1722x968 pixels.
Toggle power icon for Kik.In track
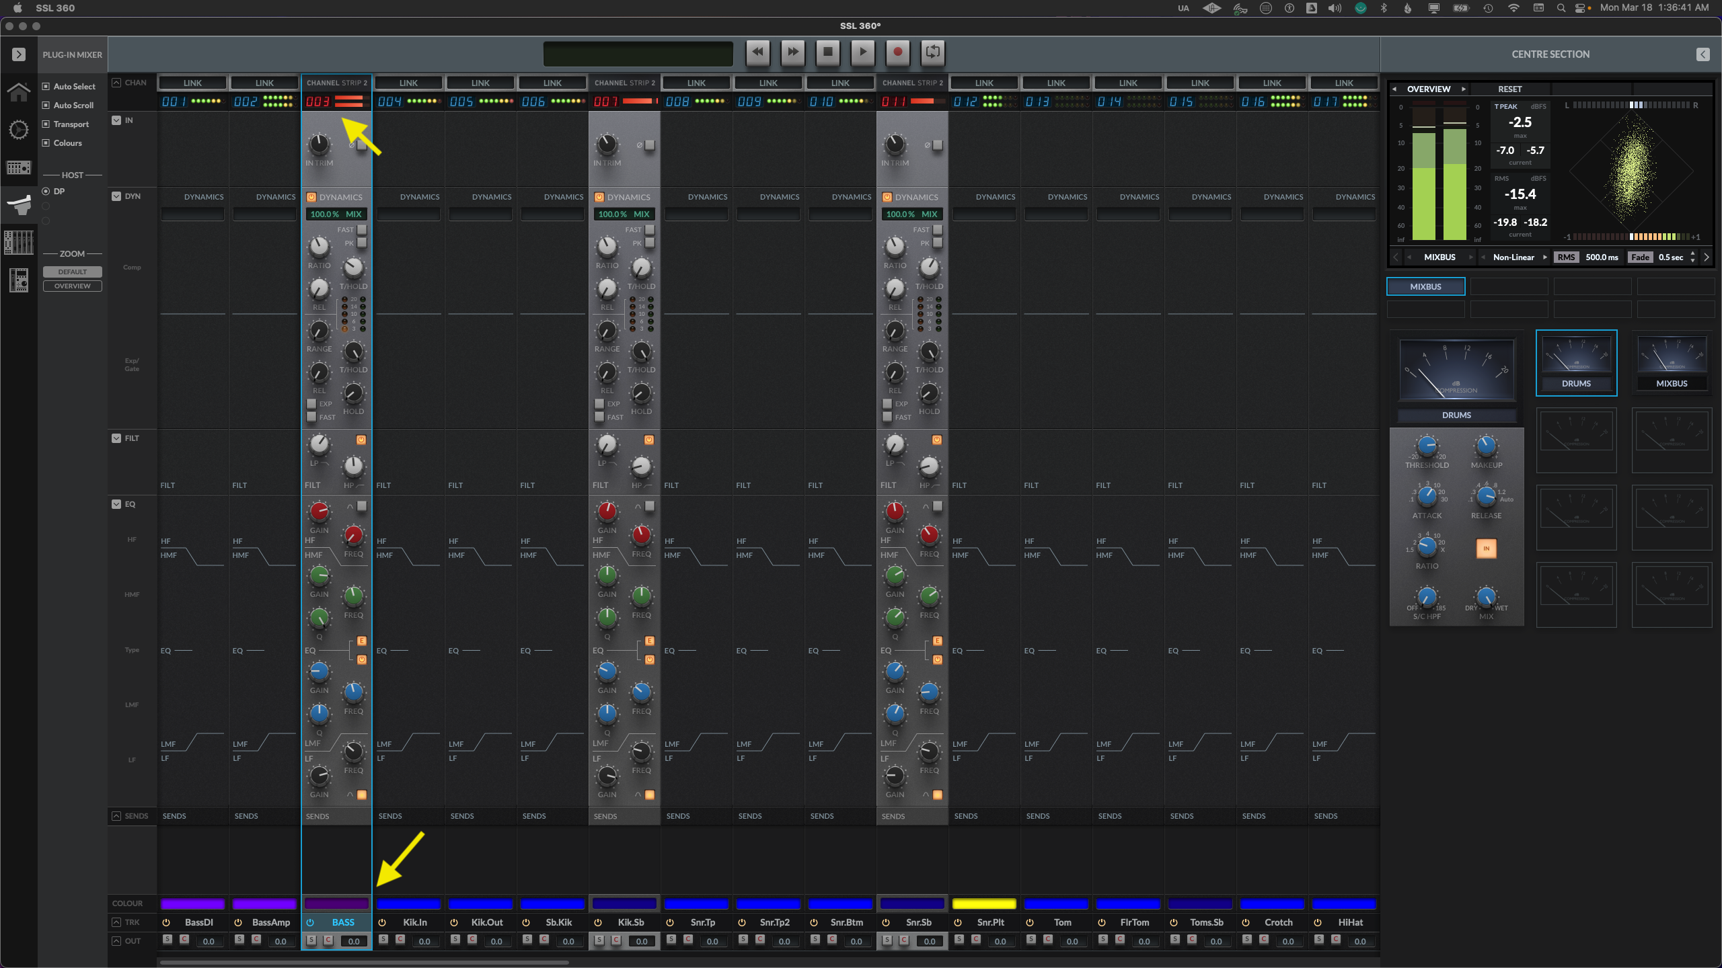click(x=382, y=922)
